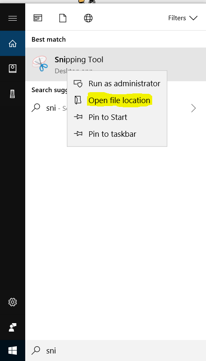Screen dimensions: 206x361
Task: Select the Web filter globe icon
Action: coord(88,18)
